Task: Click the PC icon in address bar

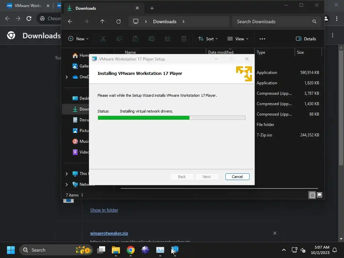Action: pos(136,21)
